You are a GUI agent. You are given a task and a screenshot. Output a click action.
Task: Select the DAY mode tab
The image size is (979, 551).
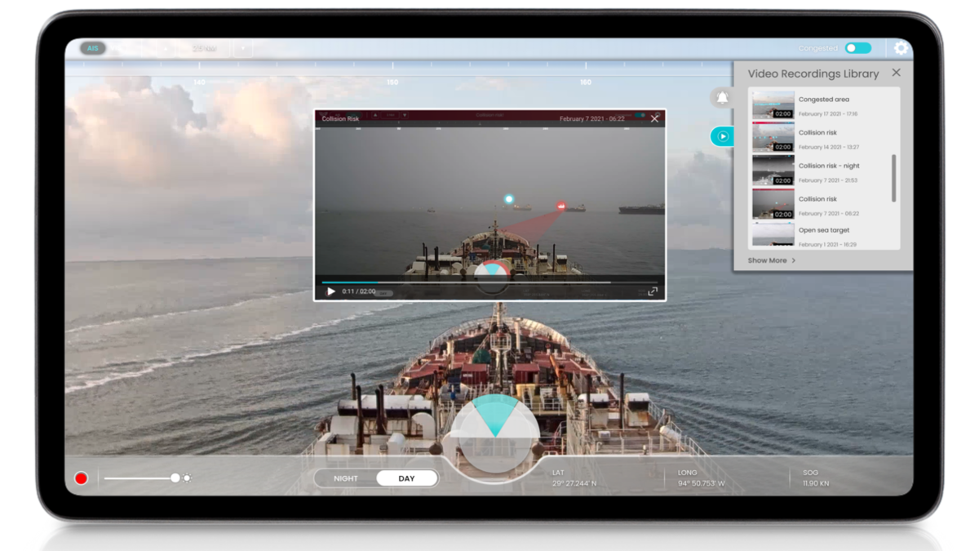point(407,478)
